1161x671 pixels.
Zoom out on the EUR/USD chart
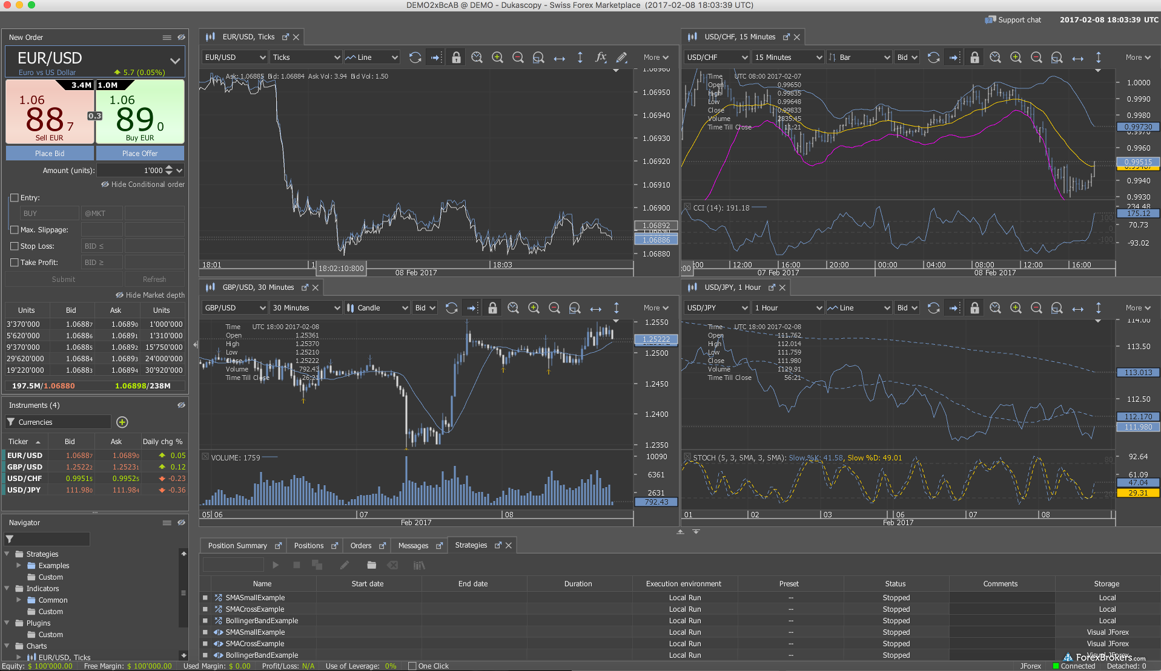click(518, 57)
